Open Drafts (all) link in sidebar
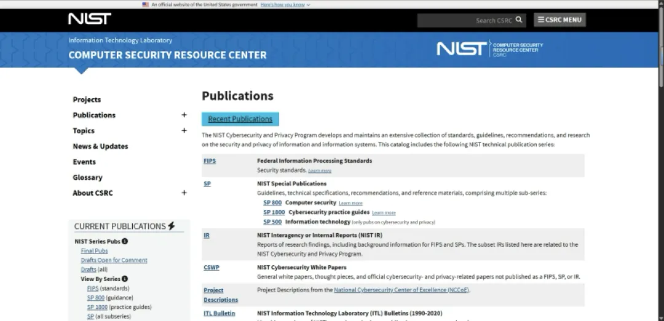This screenshot has height=321, width=664. click(x=89, y=269)
